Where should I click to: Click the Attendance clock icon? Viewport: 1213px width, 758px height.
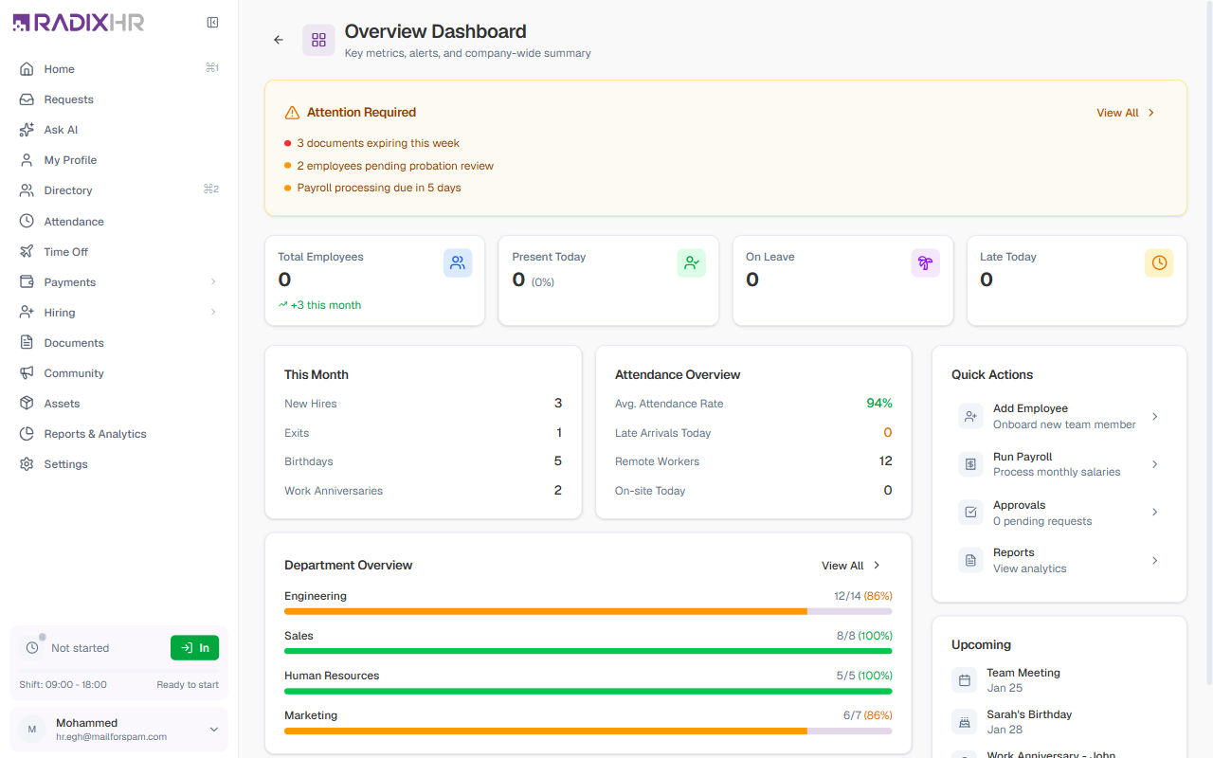[x=27, y=221]
